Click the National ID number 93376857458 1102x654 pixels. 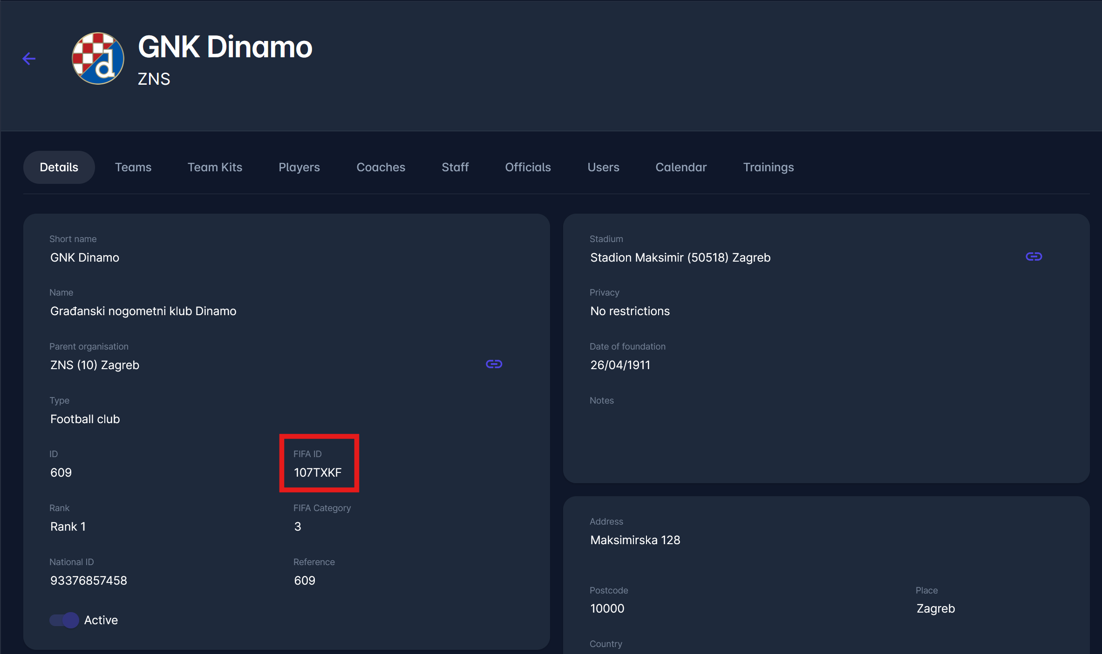click(88, 580)
